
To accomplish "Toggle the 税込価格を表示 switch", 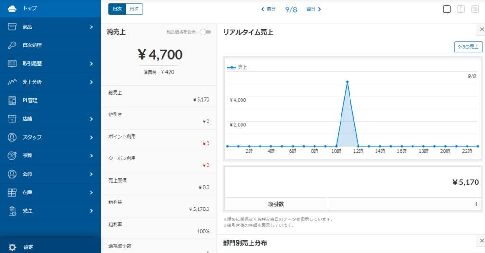I will pos(205,32).
